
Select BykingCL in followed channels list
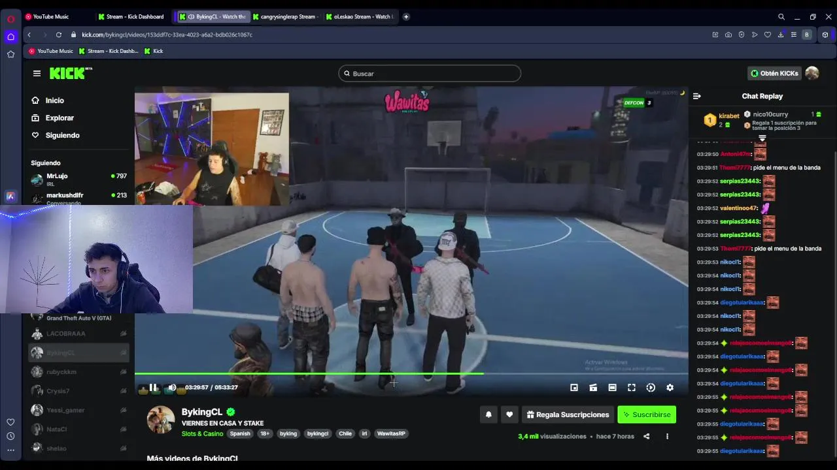pos(78,353)
